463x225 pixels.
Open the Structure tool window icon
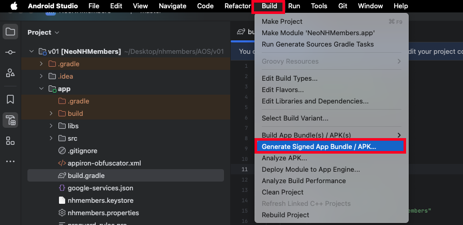pos(10,73)
